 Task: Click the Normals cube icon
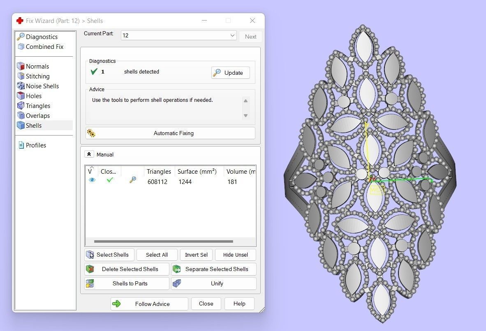(21, 66)
